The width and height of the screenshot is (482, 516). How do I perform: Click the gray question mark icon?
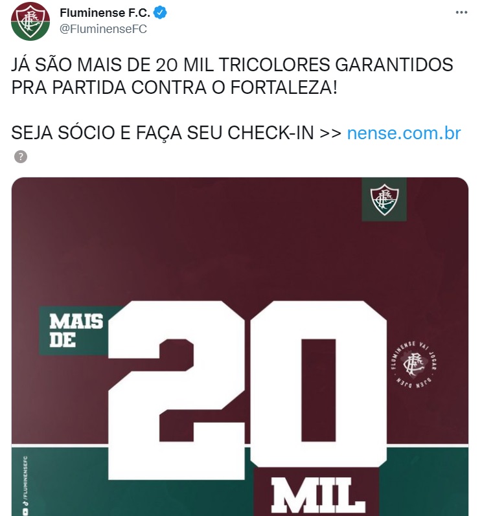(x=21, y=157)
